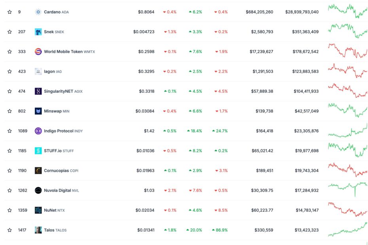
Task: Open the Cornucopias COPI coin page
Action: point(61,170)
